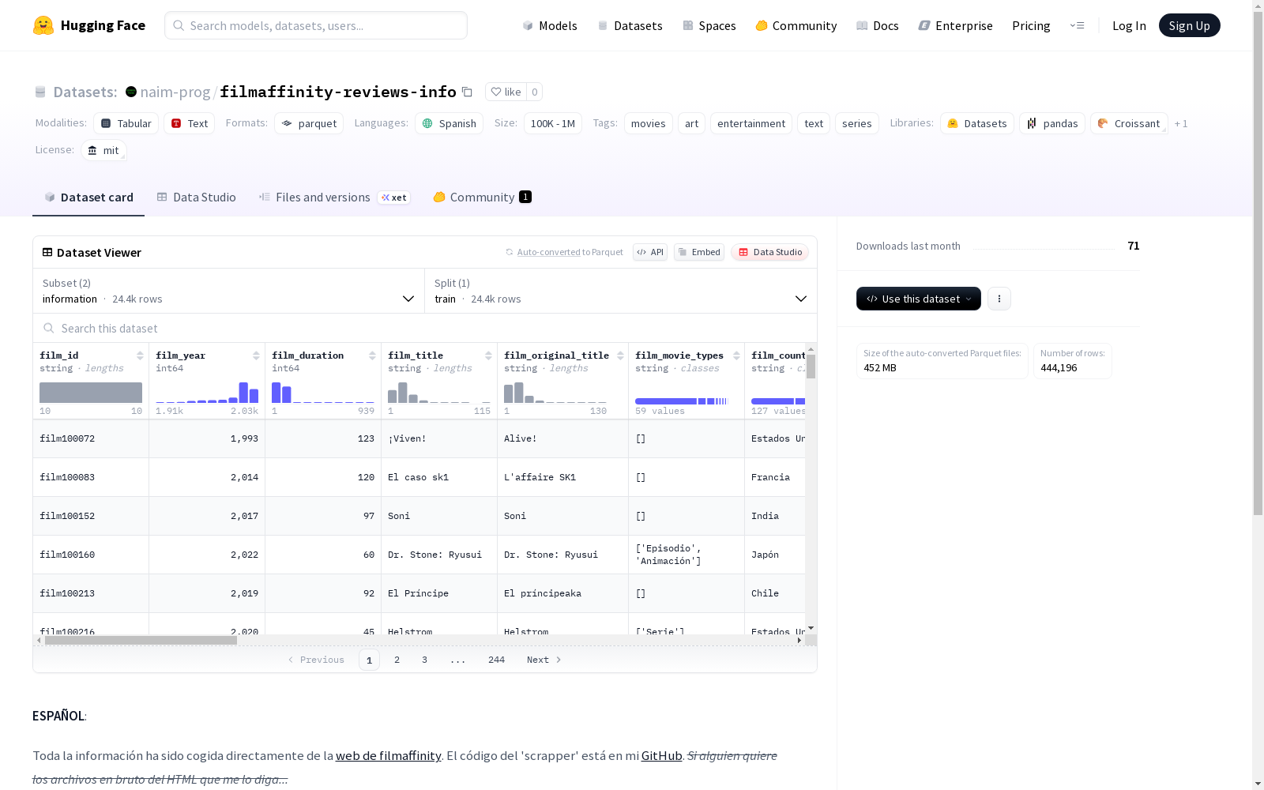1264x790 pixels.
Task: Filter by parquet format tag
Action: coord(309,123)
